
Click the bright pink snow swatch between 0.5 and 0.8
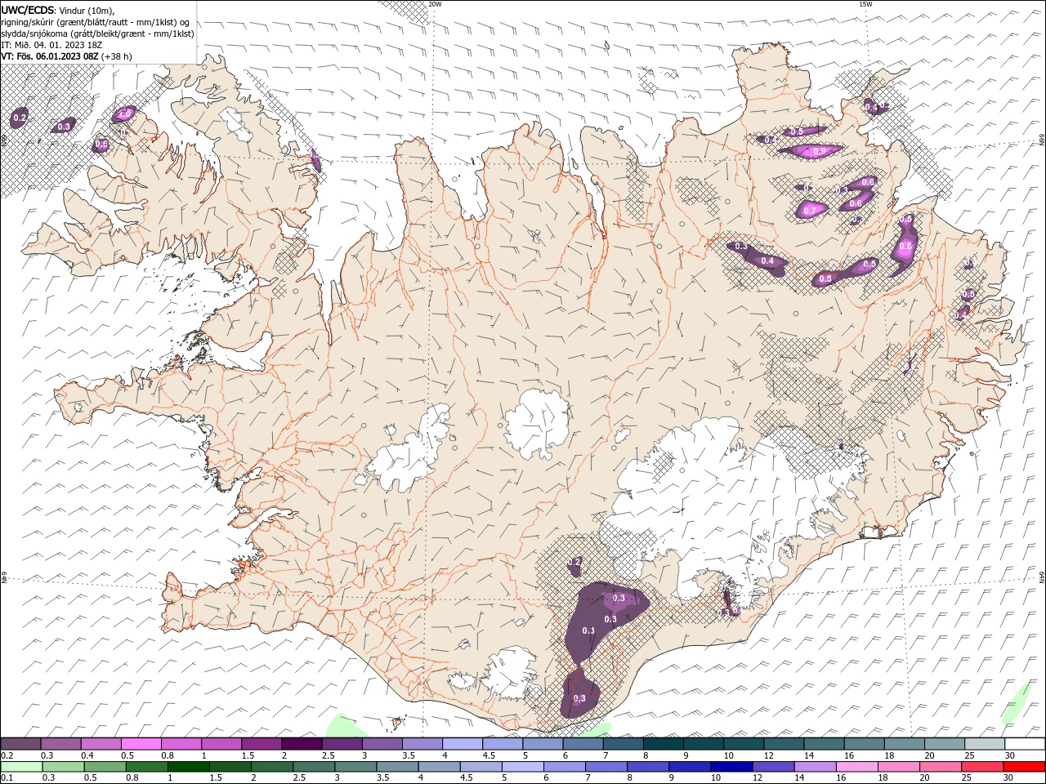pos(141,744)
